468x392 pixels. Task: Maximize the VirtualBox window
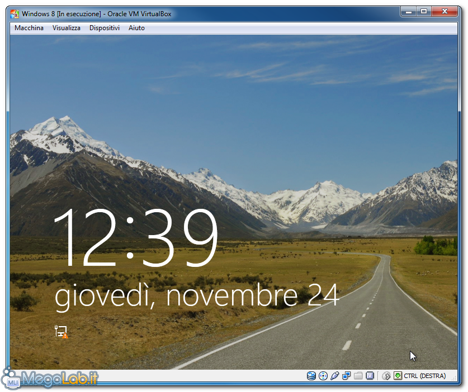point(423,12)
